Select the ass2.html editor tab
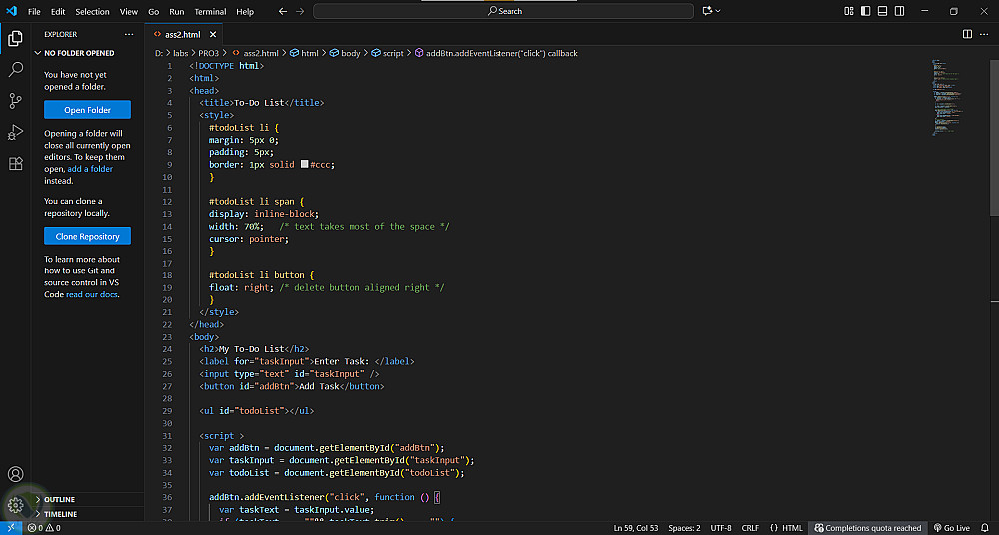Viewport: 999px width, 535px height. (x=182, y=34)
